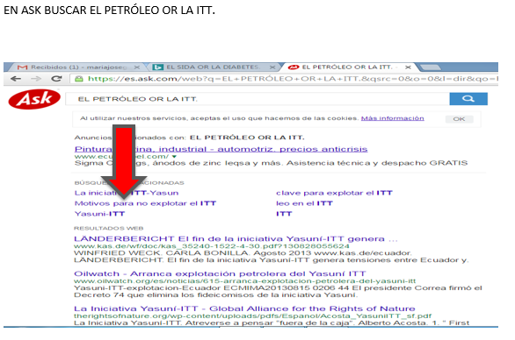Close the EL PETRÓLEO OR LA ITT tab
The image size is (515, 340).
408,67
